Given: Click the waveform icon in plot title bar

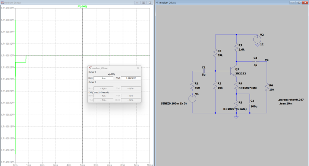Looking at the screenshot, I should 2,3.
